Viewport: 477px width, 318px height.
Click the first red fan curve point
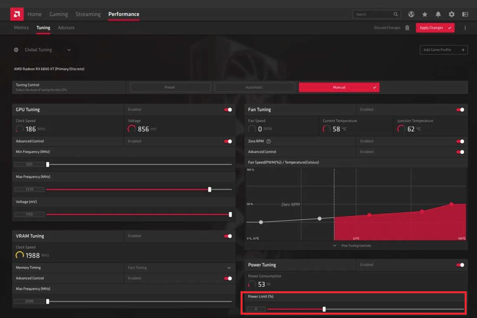click(369, 215)
